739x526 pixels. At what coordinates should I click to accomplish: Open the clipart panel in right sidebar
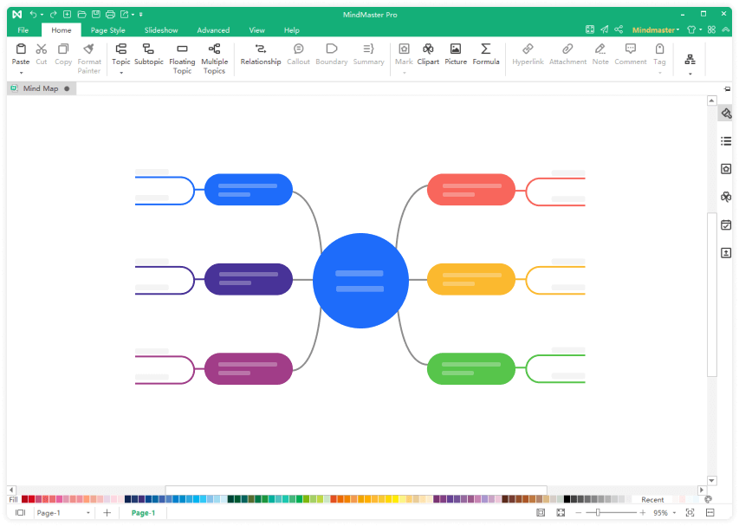[x=726, y=197]
